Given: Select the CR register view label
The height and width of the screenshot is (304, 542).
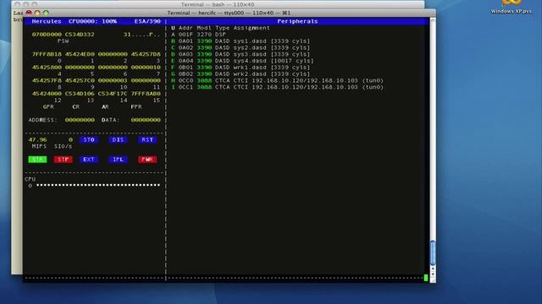Looking at the screenshot, I should click(76, 107).
